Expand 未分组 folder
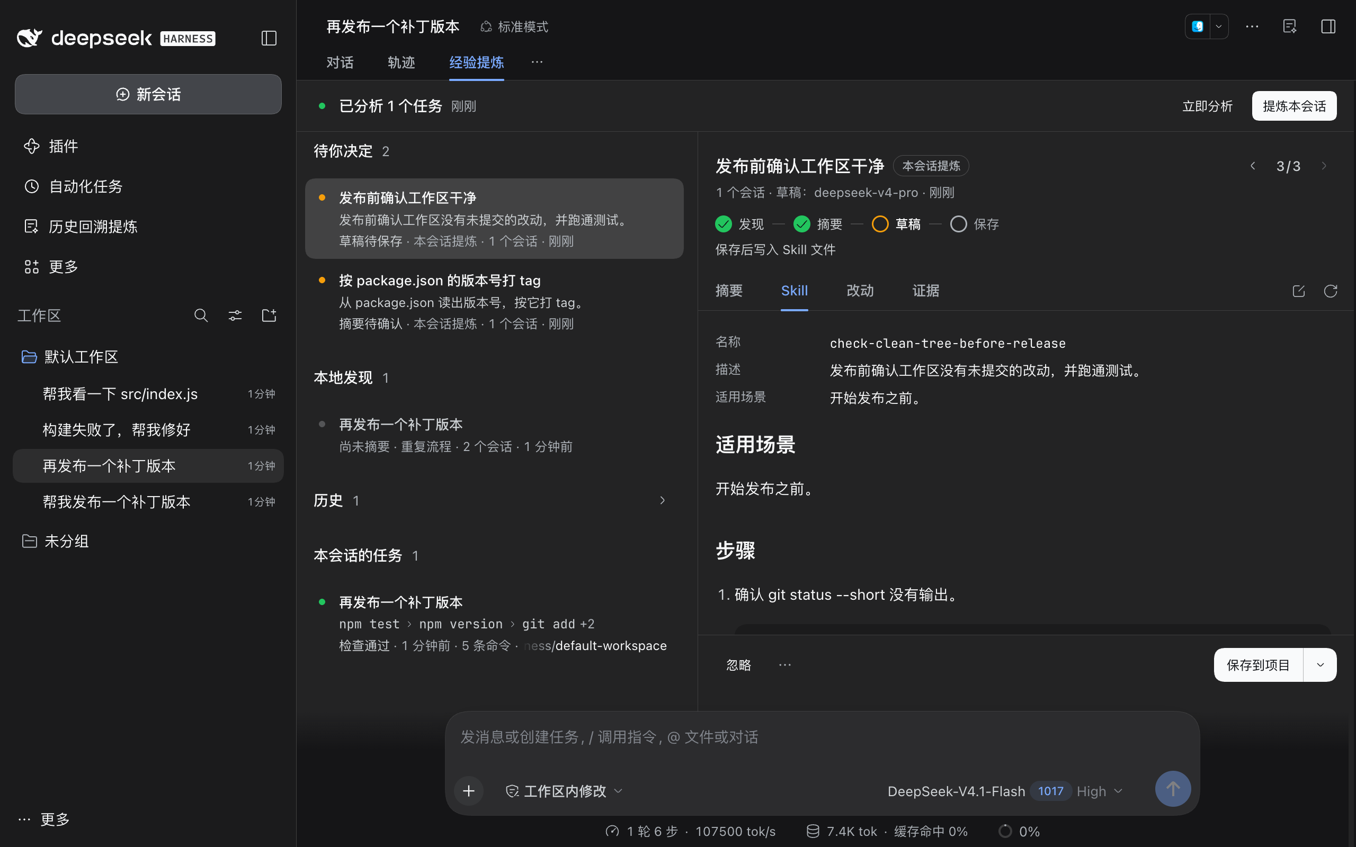 pyautogui.click(x=148, y=541)
